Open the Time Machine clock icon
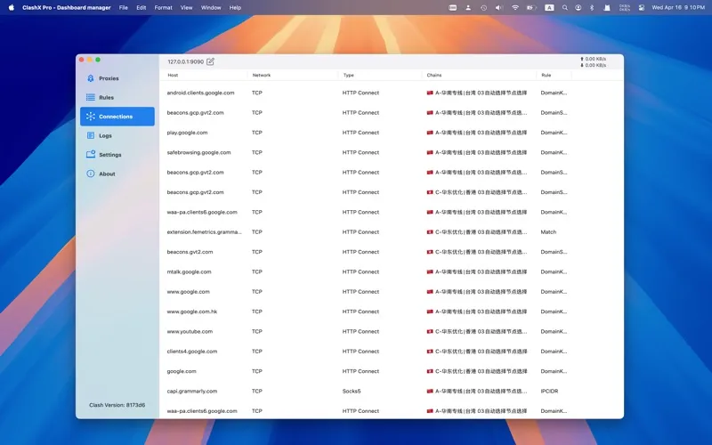 pos(483,7)
